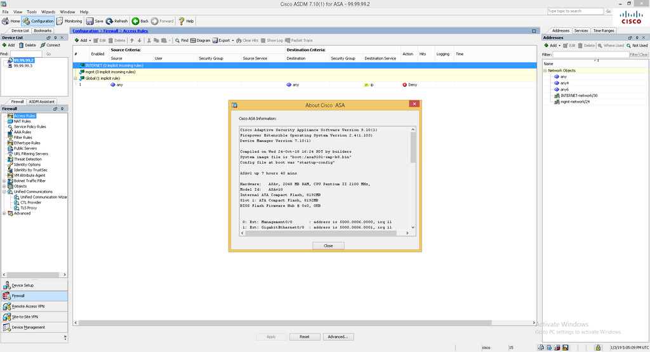This screenshot has height=352, width=650.
Task: Click the Back toolbar button
Action: click(x=140, y=21)
